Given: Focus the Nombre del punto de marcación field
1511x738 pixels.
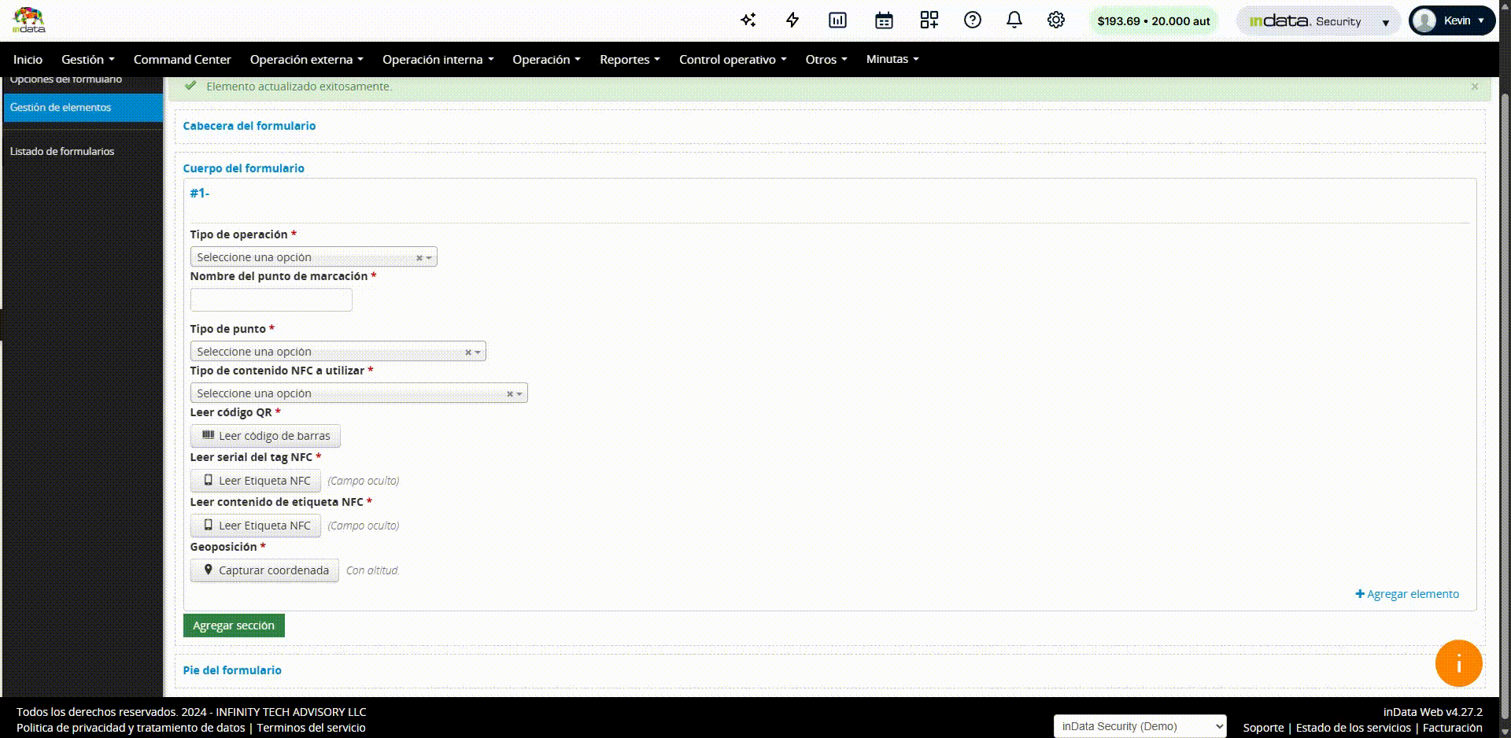Looking at the screenshot, I should click(271, 300).
